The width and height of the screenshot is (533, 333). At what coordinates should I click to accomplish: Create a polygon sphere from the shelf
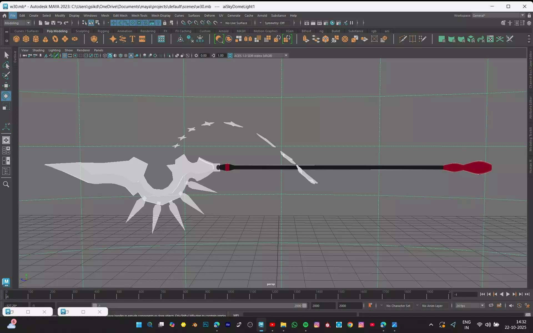point(16,39)
